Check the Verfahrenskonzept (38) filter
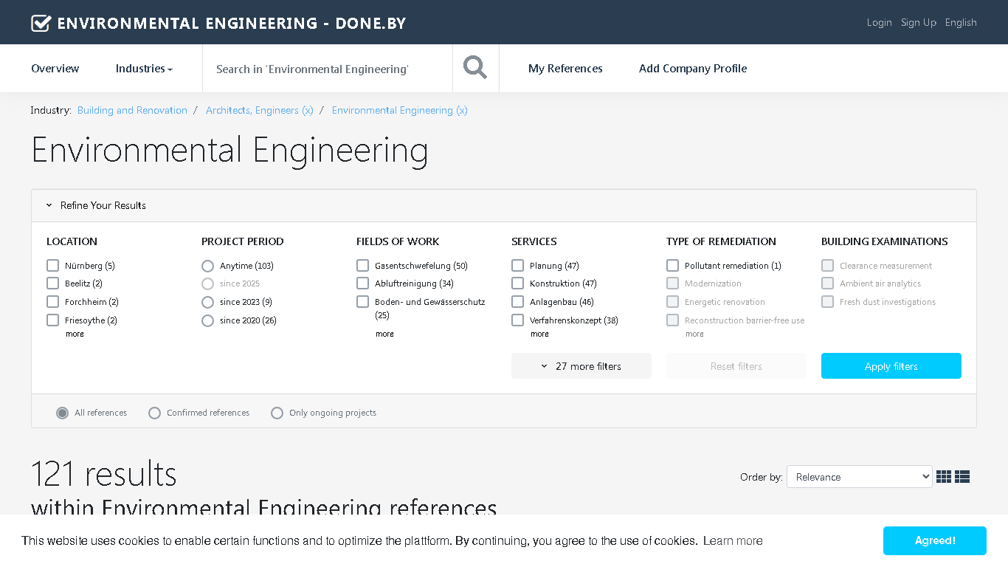The image size is (1008, 567). tap(517, 320)
